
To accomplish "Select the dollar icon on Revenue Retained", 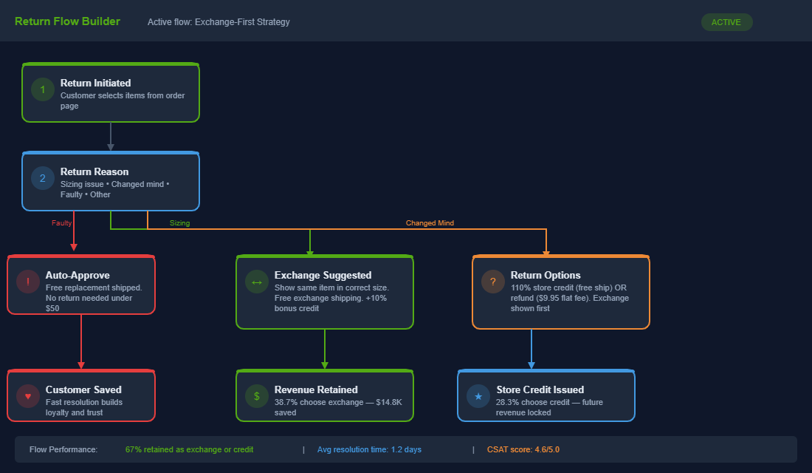I will (x=256, y=396).
